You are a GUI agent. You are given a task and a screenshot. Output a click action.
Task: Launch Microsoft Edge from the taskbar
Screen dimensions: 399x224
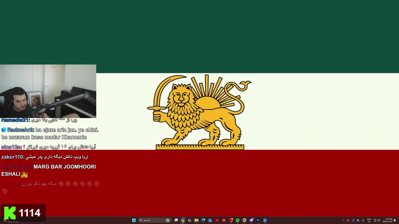coord(203,220)
